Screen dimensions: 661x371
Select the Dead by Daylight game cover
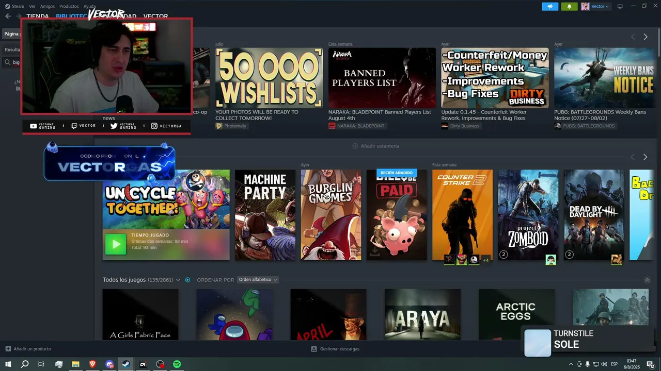(x=594, y=215)
